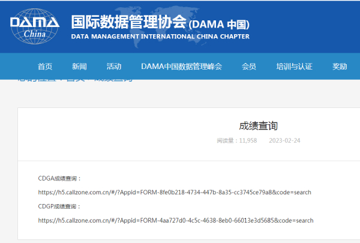This screenshot has height=243, width=360.
Task: Click the 2023-02-24 publish date
Action: tap(285, 140)
